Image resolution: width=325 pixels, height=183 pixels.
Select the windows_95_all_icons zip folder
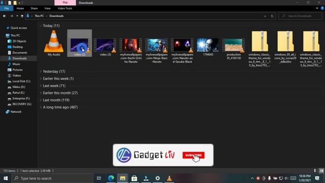pyautogui.click(x=285, y=47)
